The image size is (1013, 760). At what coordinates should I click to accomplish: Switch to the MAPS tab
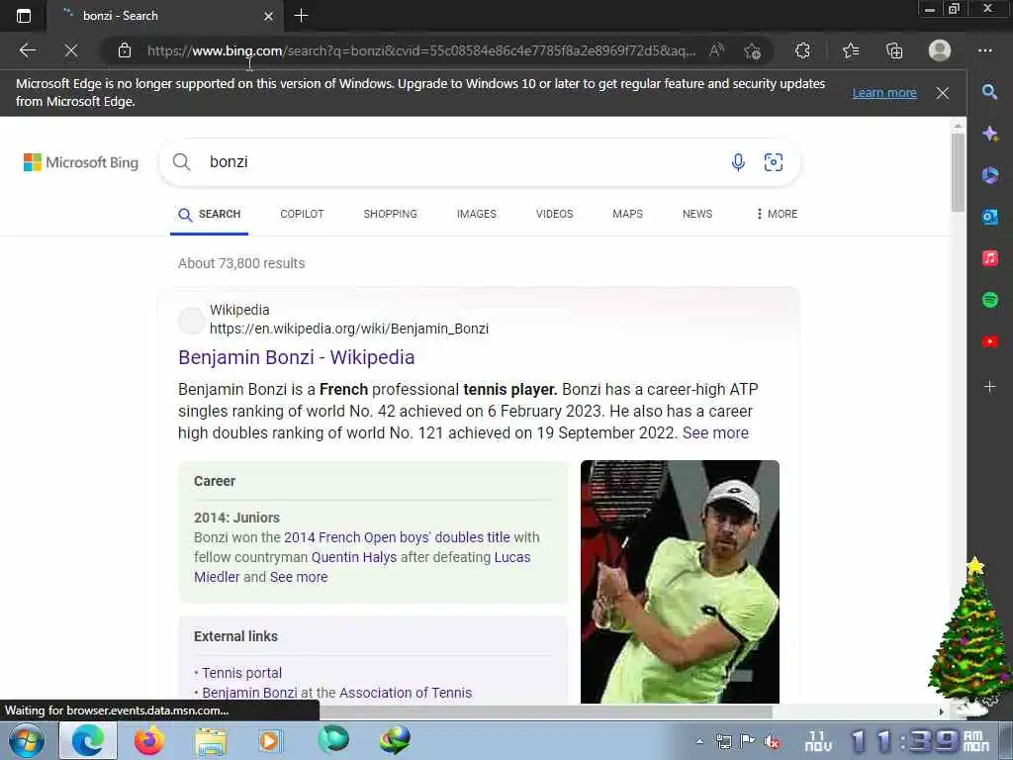click(x=627, y=214)
